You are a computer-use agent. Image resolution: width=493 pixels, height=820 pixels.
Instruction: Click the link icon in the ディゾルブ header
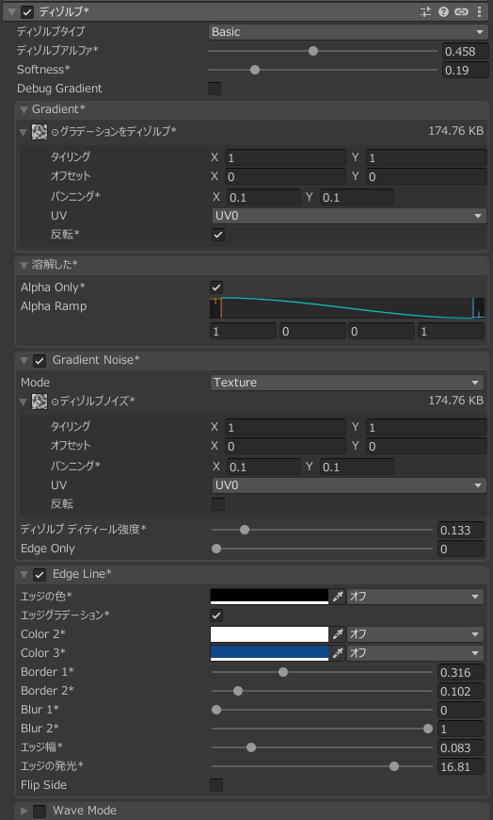(x=461, y=11)
